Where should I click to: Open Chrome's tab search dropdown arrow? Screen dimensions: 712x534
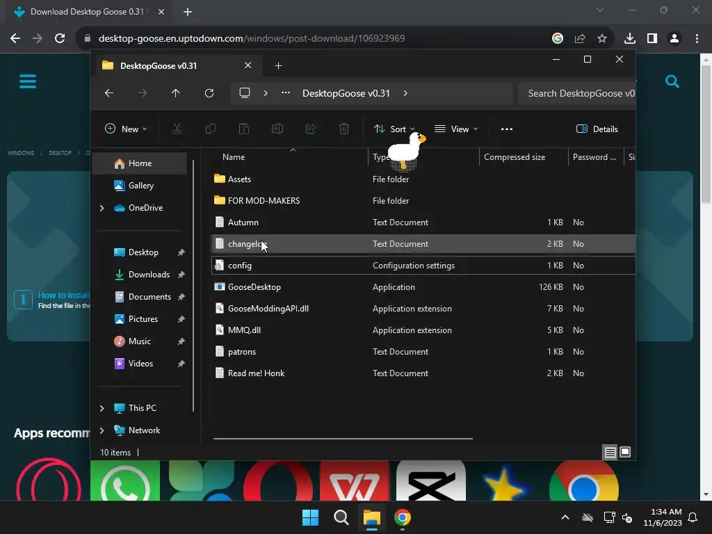pyautogui.click(x=600, y=10)
